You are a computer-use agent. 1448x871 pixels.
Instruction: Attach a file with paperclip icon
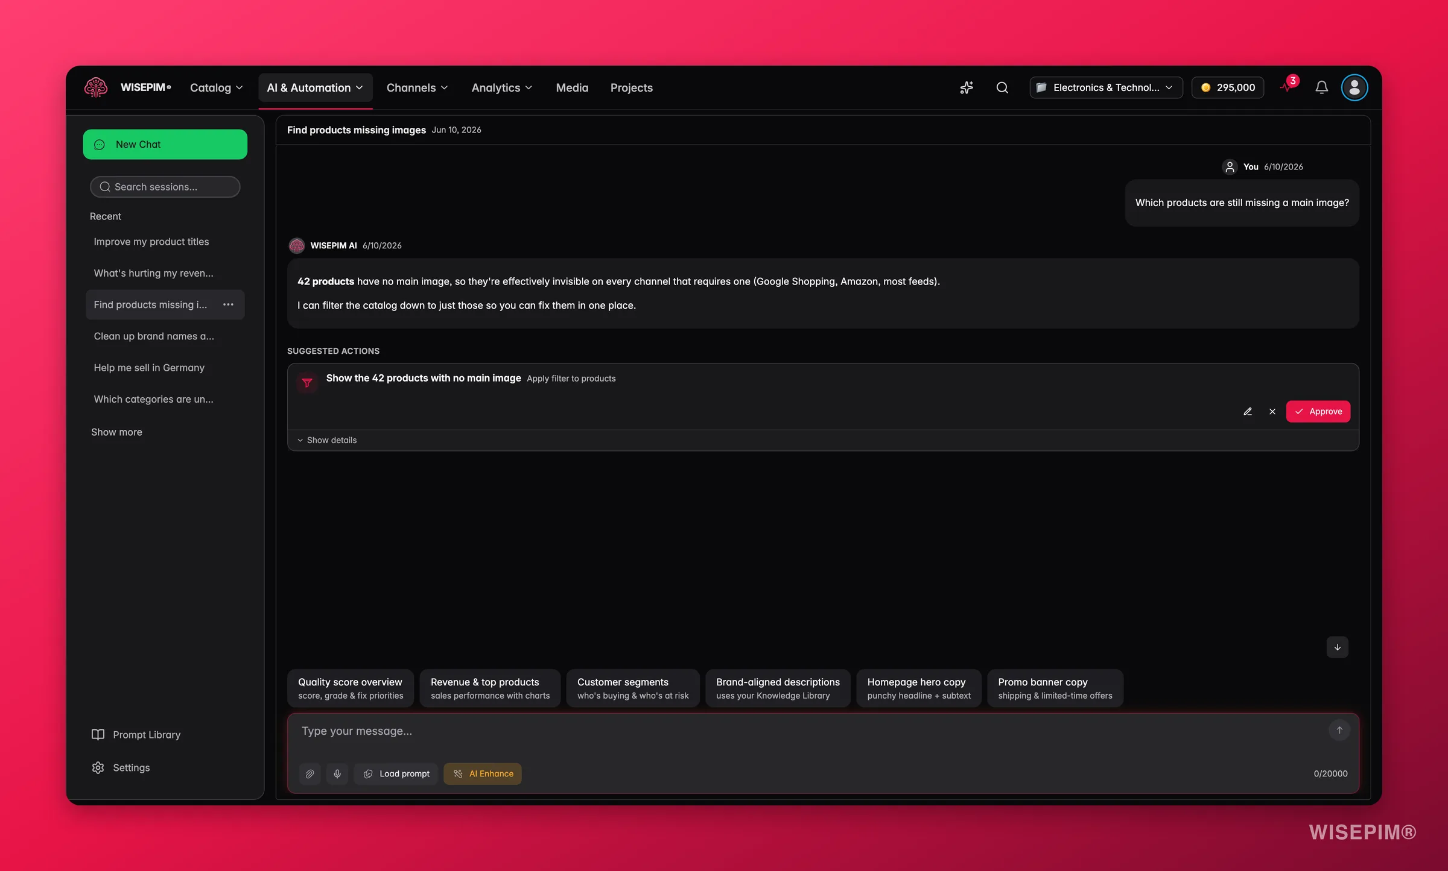[x=310, y=774]
